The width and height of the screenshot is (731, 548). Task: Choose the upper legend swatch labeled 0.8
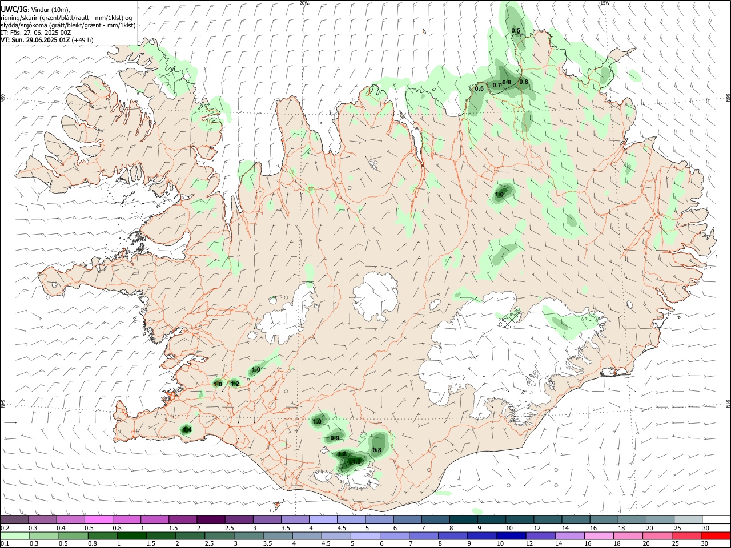(x=126, y=519)
